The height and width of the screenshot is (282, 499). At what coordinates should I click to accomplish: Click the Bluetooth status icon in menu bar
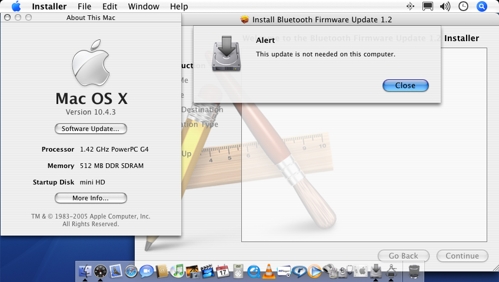[x=410, y=6]
